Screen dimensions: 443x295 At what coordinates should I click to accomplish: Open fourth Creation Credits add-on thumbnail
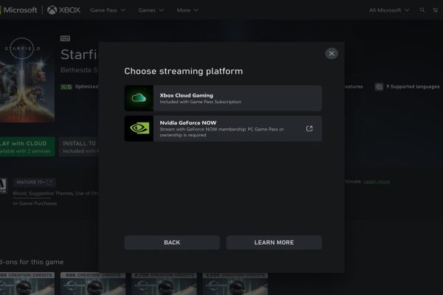coord(235,283)
